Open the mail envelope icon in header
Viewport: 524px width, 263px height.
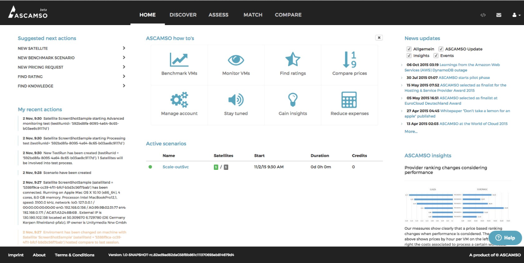pyautogui.click(x=498, y=15)
